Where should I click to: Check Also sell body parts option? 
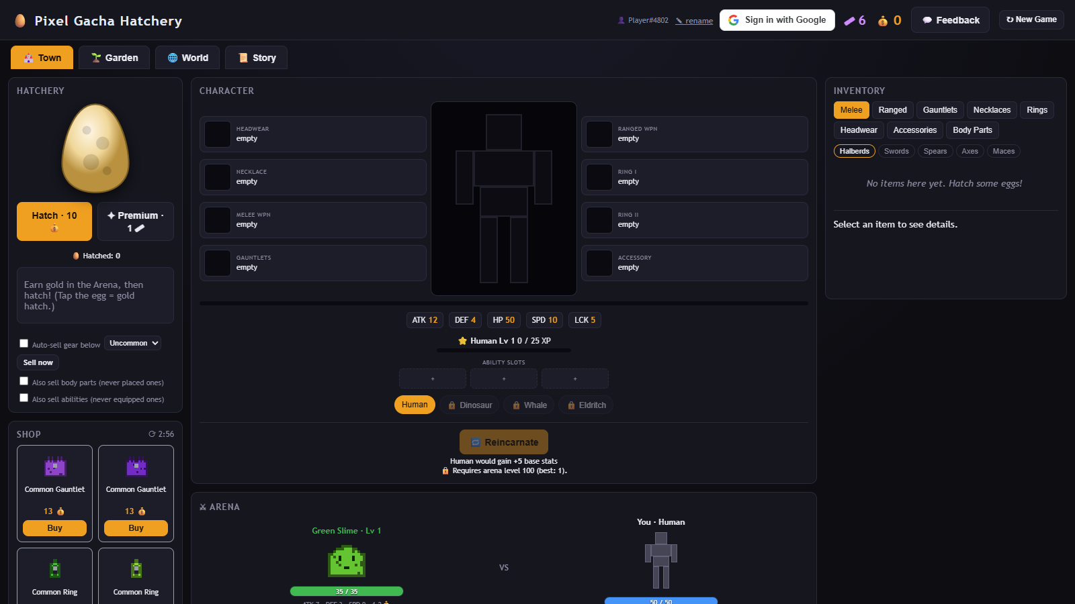[x=24, y=381]
